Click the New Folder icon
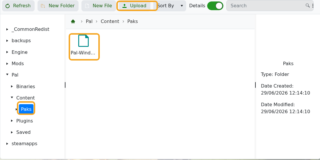This screenshot has height=160, width=320. coord(43,6)
